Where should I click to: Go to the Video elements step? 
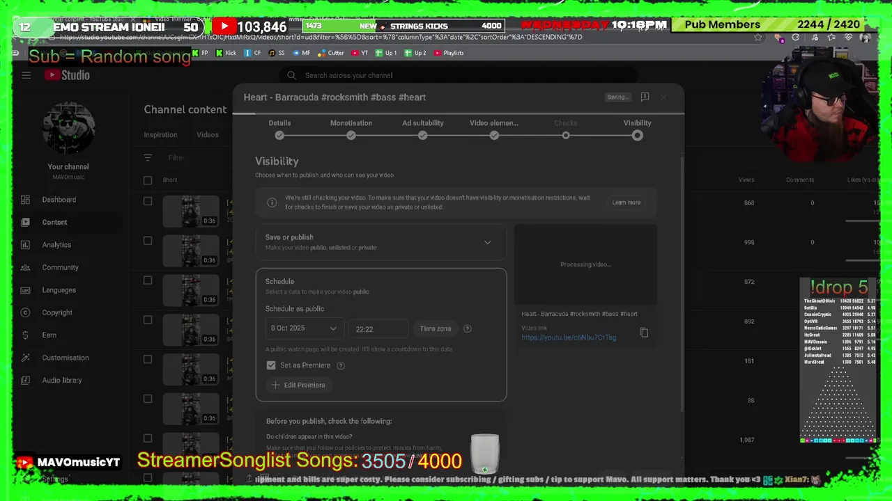494,129
